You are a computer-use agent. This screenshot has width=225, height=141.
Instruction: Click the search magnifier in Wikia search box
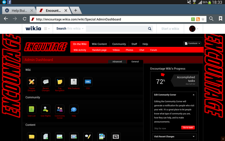[150, 29]
